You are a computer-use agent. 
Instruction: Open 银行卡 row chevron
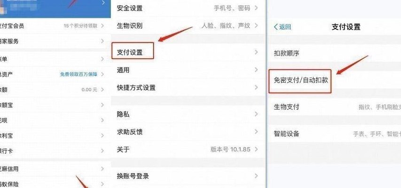click(102, 151)
